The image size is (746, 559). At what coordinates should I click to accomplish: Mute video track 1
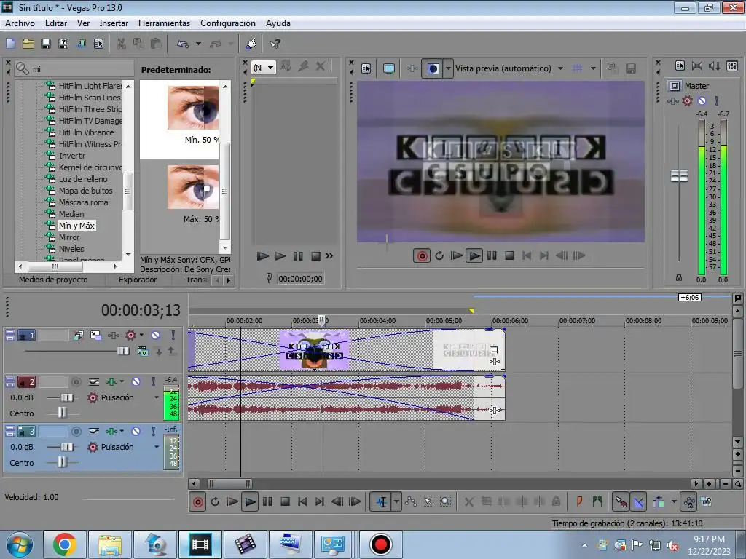(156, 335)
